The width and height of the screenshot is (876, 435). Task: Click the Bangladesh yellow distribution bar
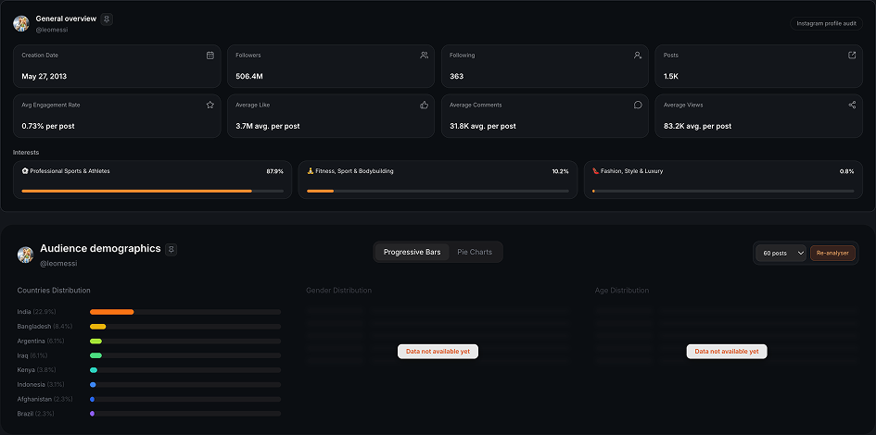coord(97,326)
